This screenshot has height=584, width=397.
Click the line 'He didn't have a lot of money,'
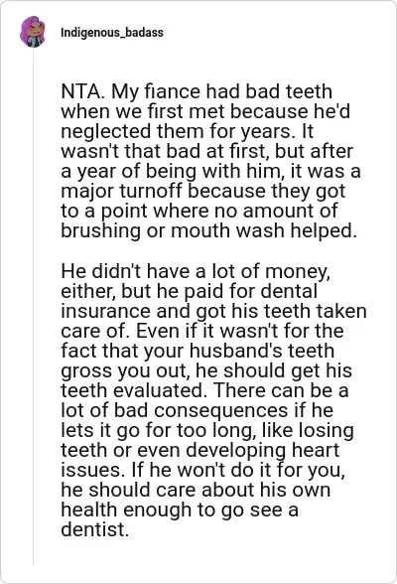(x=196, y=271)
